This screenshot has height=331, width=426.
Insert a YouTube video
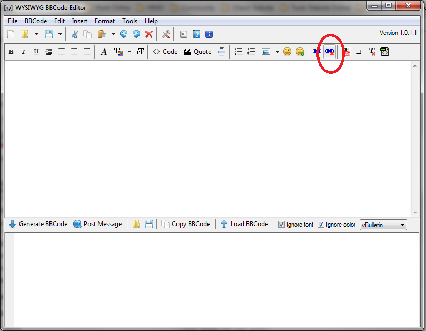(x=347, y=52)
